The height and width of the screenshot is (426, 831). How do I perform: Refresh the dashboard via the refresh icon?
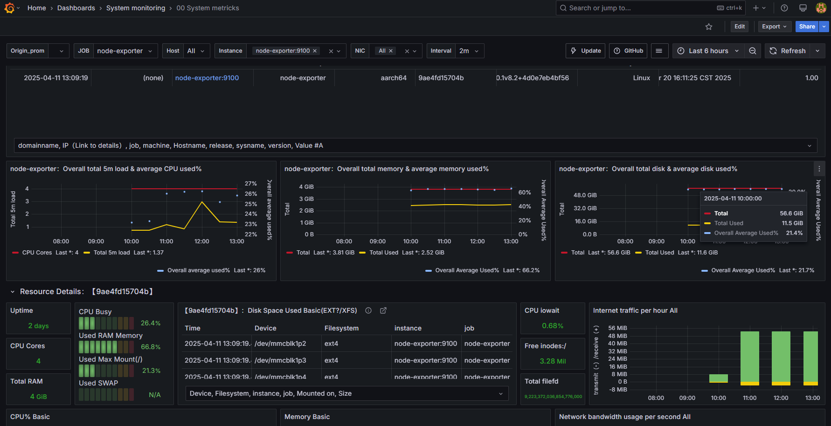774,50
